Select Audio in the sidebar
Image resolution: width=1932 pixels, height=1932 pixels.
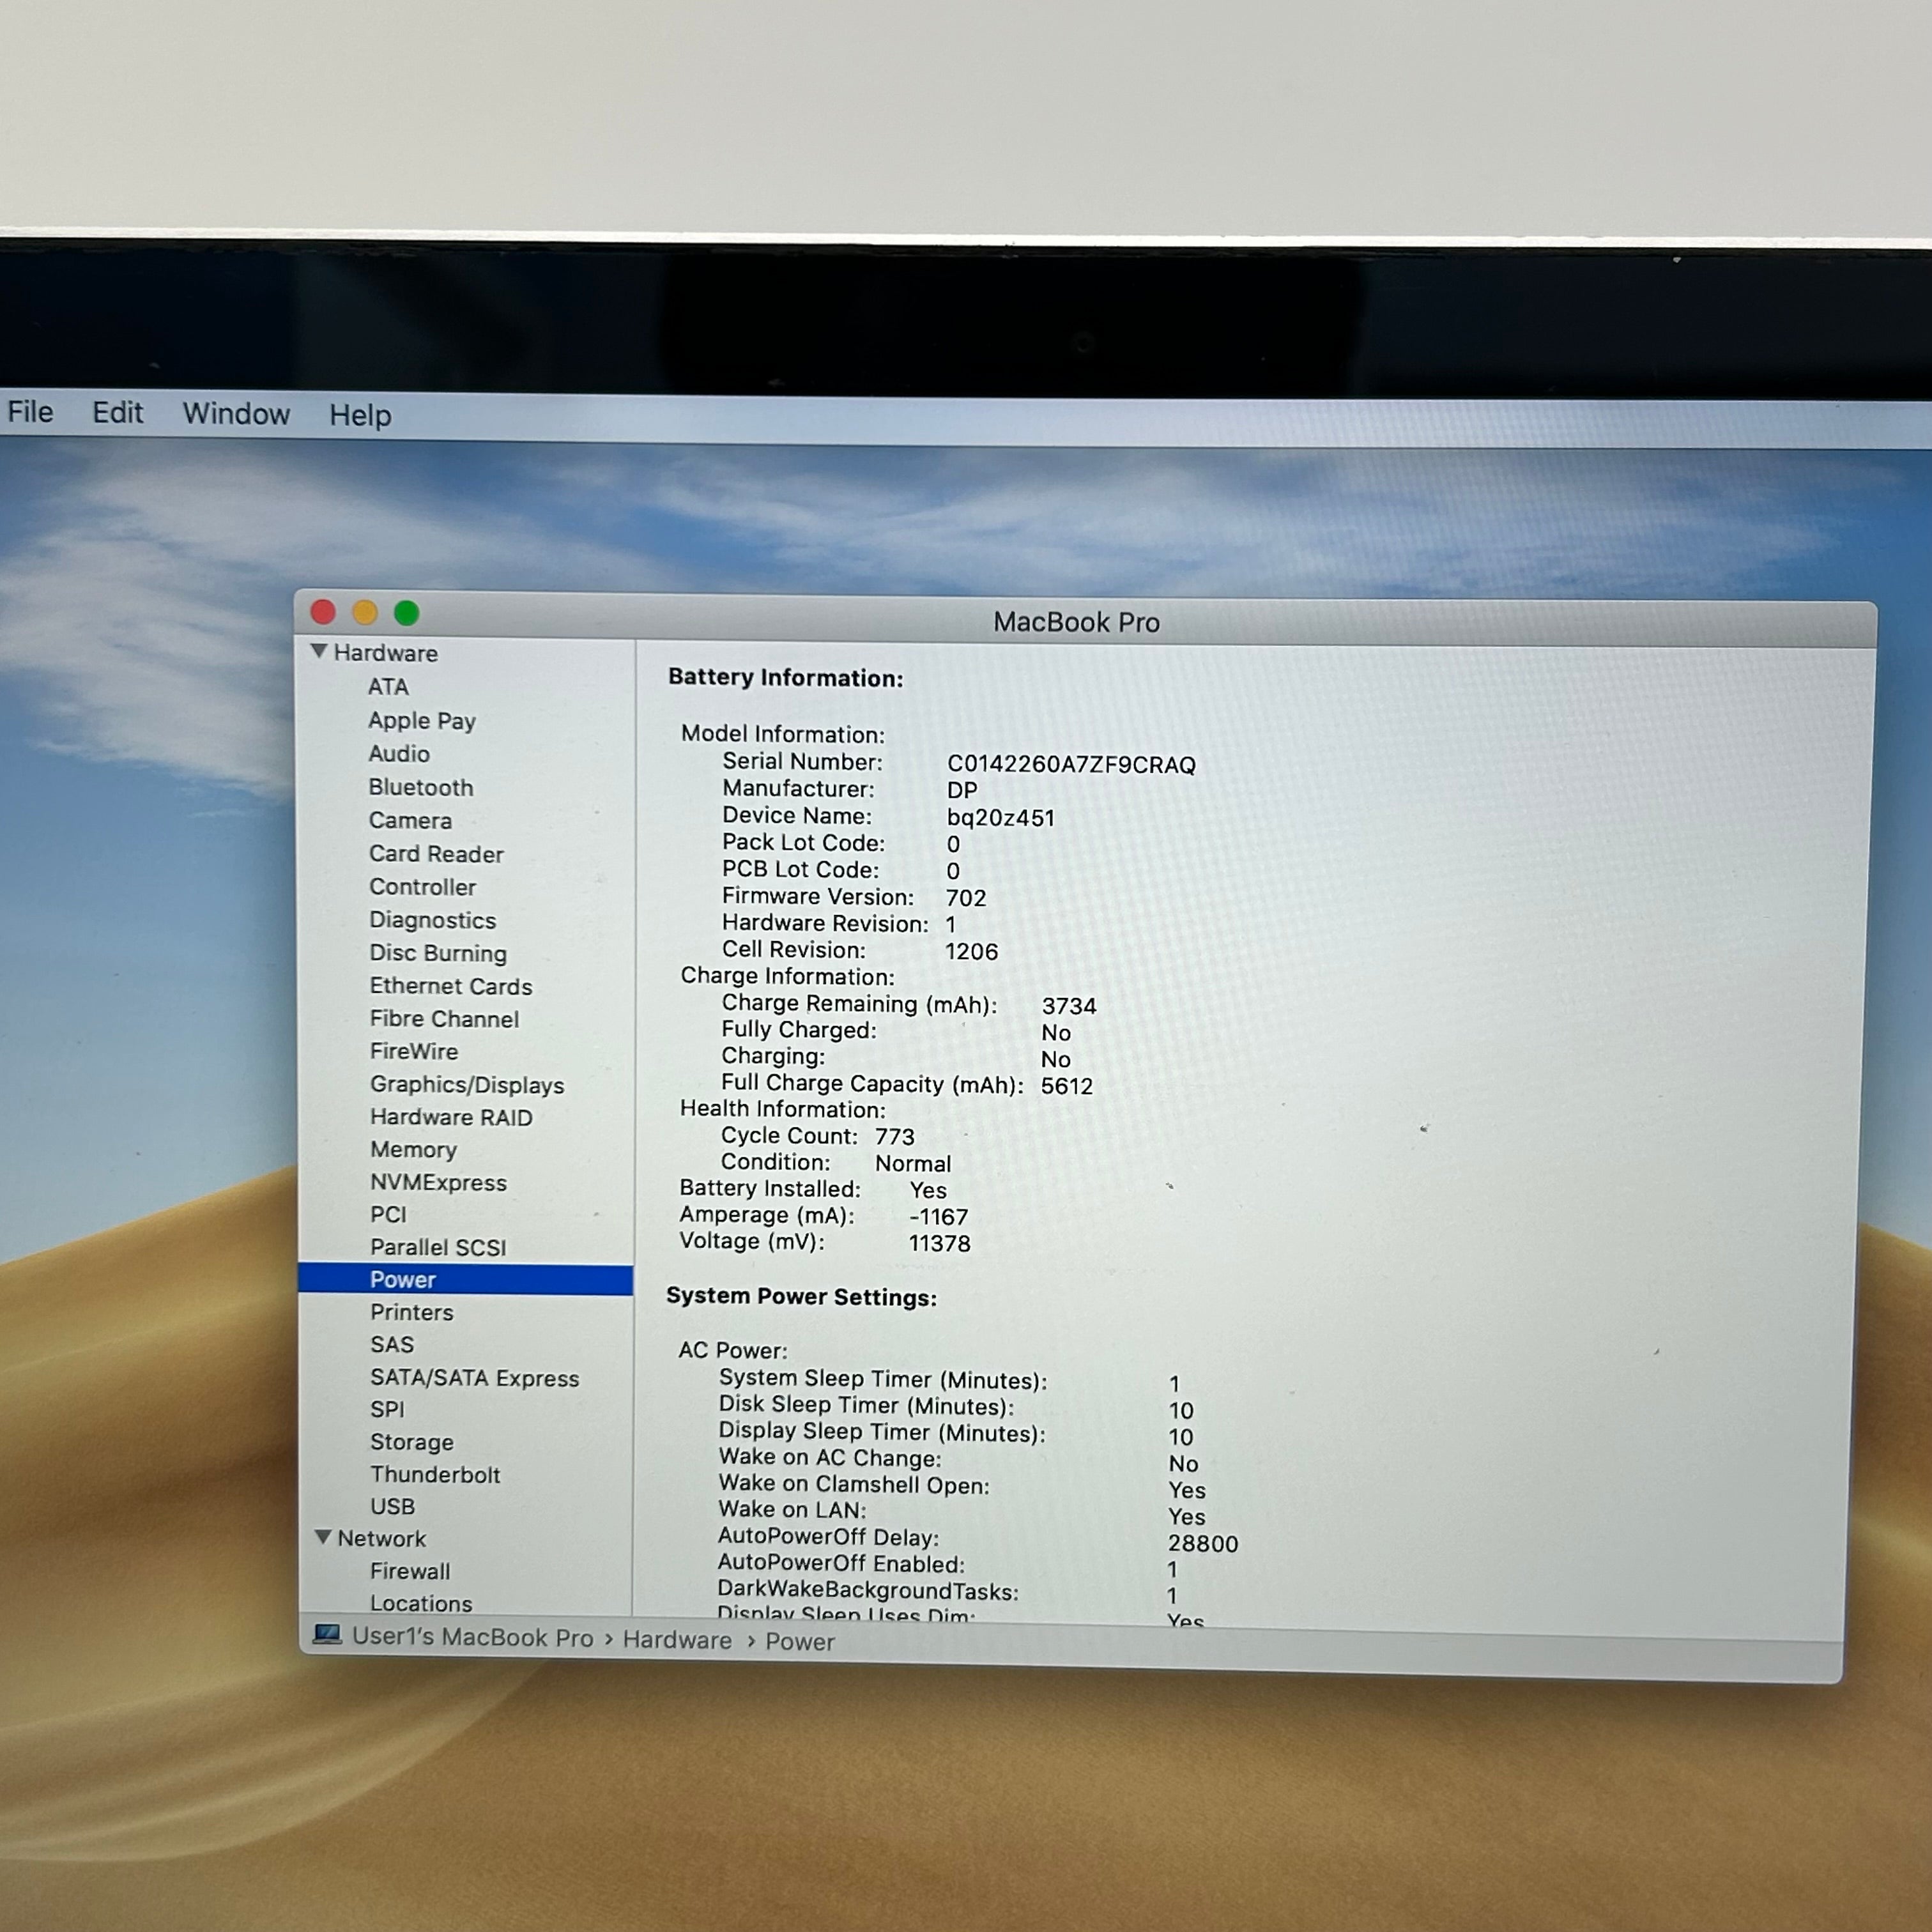(x=399, y=754)
